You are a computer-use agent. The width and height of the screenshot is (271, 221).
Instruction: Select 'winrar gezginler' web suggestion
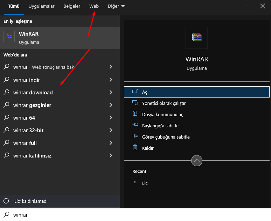[60, 105]
